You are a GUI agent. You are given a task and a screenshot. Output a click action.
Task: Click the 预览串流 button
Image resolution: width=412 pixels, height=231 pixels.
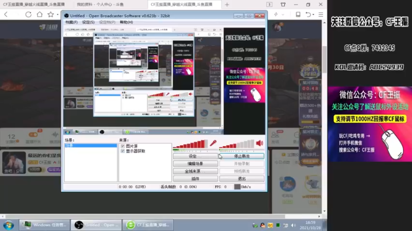point(242,171)
